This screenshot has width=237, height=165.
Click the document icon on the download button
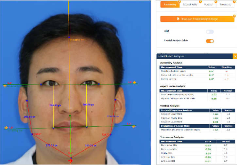tap(178, 19)
